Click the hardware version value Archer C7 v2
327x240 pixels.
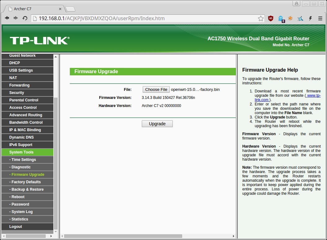(x=161, y=106)
